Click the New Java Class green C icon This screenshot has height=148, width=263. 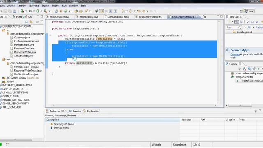(66, 11)
